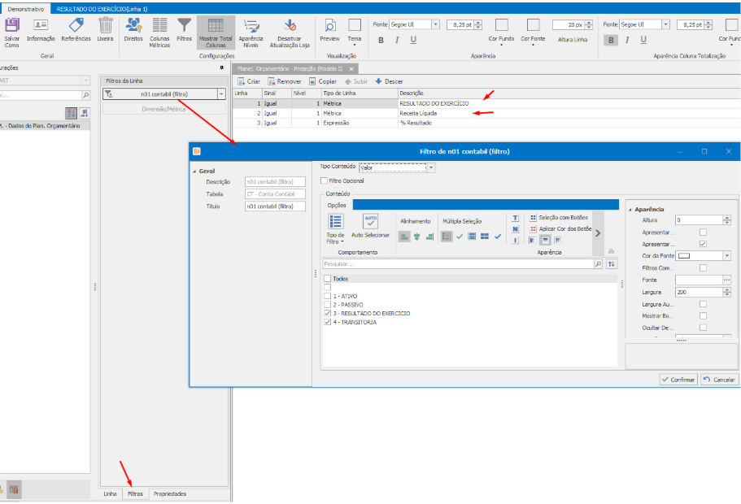Click the Remover button

[285, 81]
